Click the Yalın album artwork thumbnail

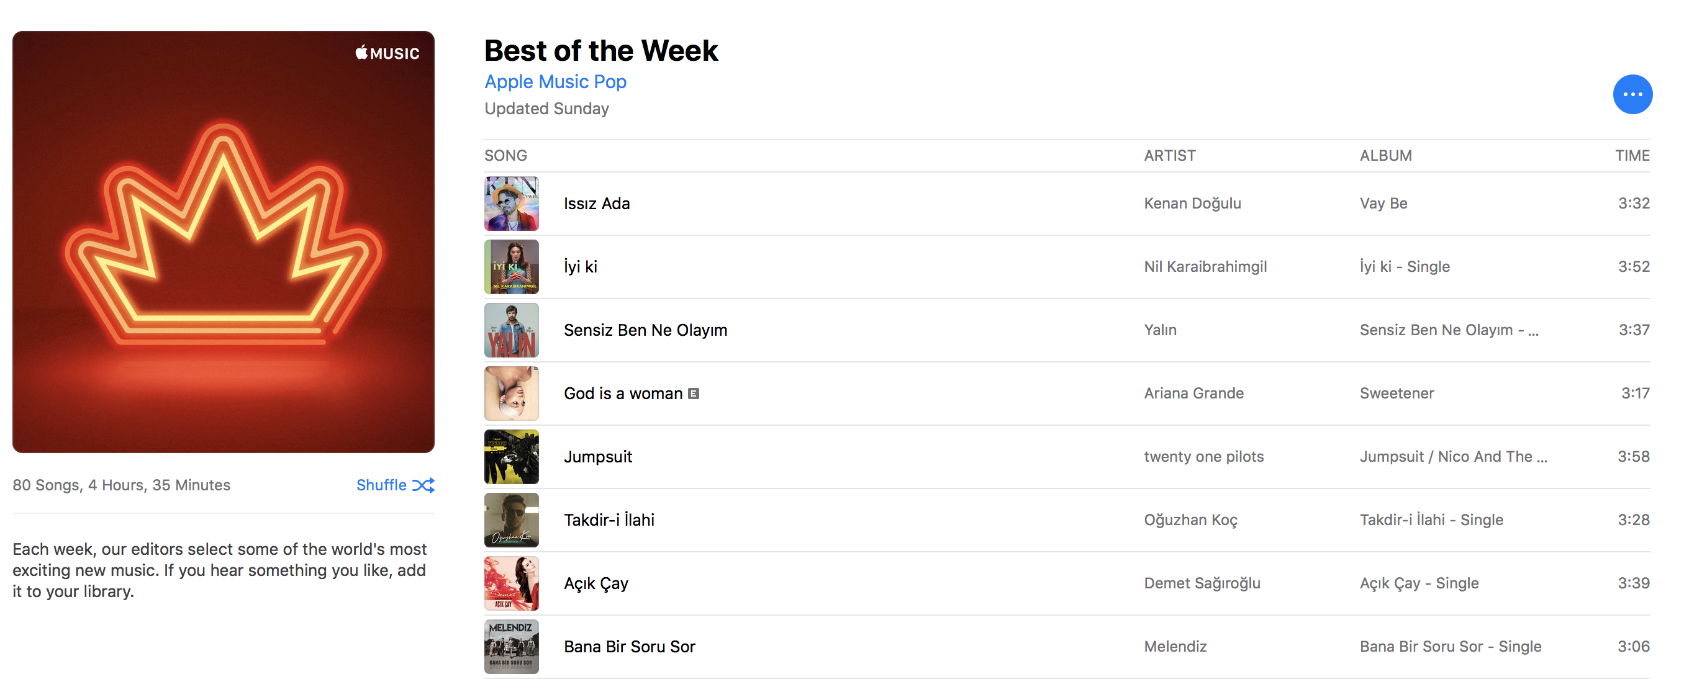(511, 330)
